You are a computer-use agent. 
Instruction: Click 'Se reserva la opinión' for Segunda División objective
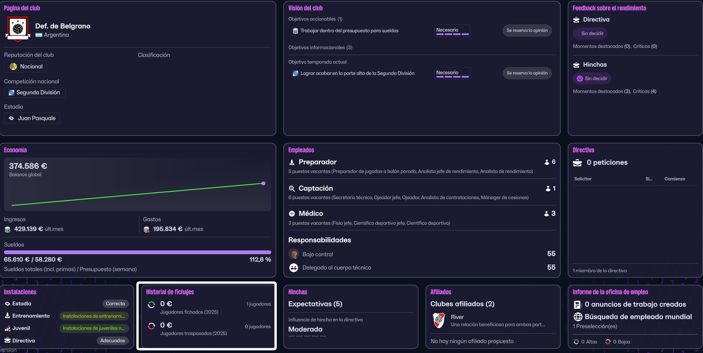click(527, 73)
